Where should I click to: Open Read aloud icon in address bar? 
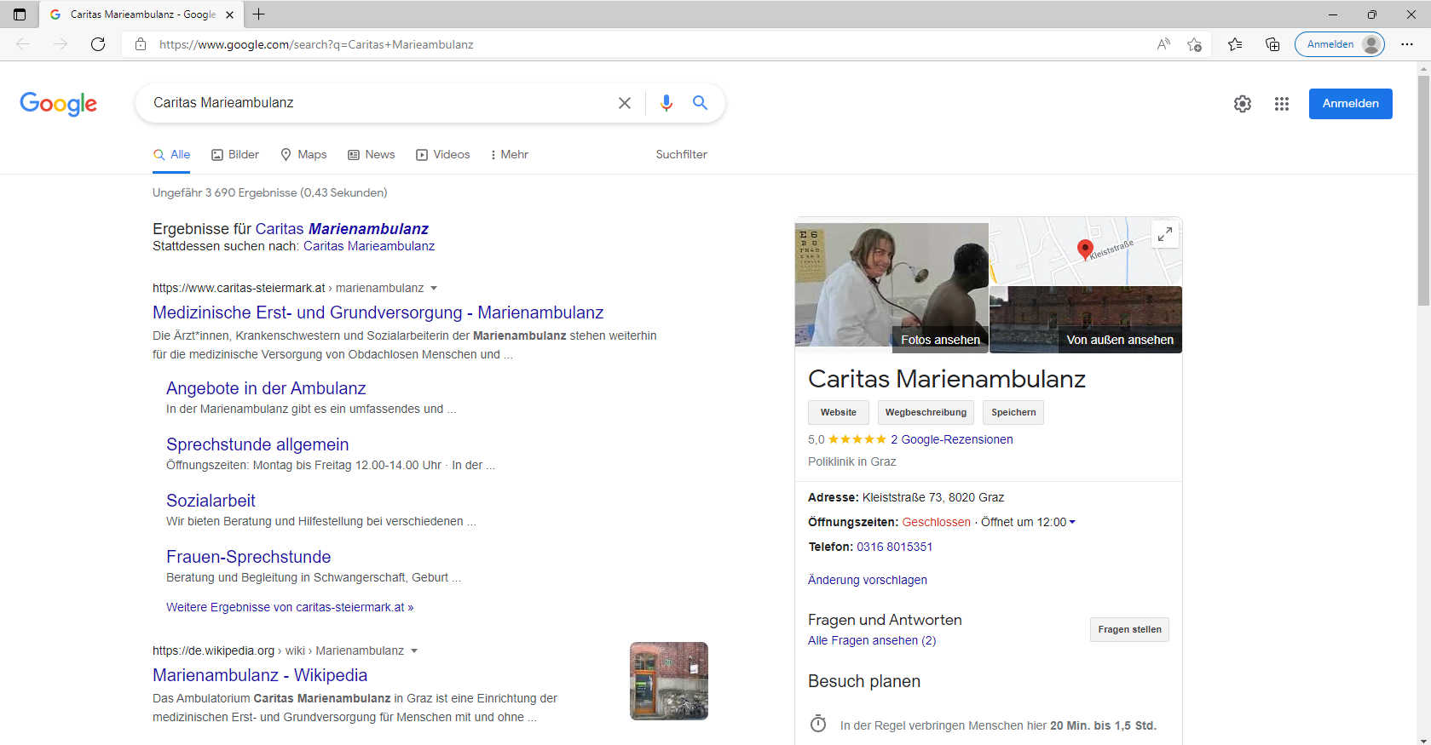pos(1163,44)
